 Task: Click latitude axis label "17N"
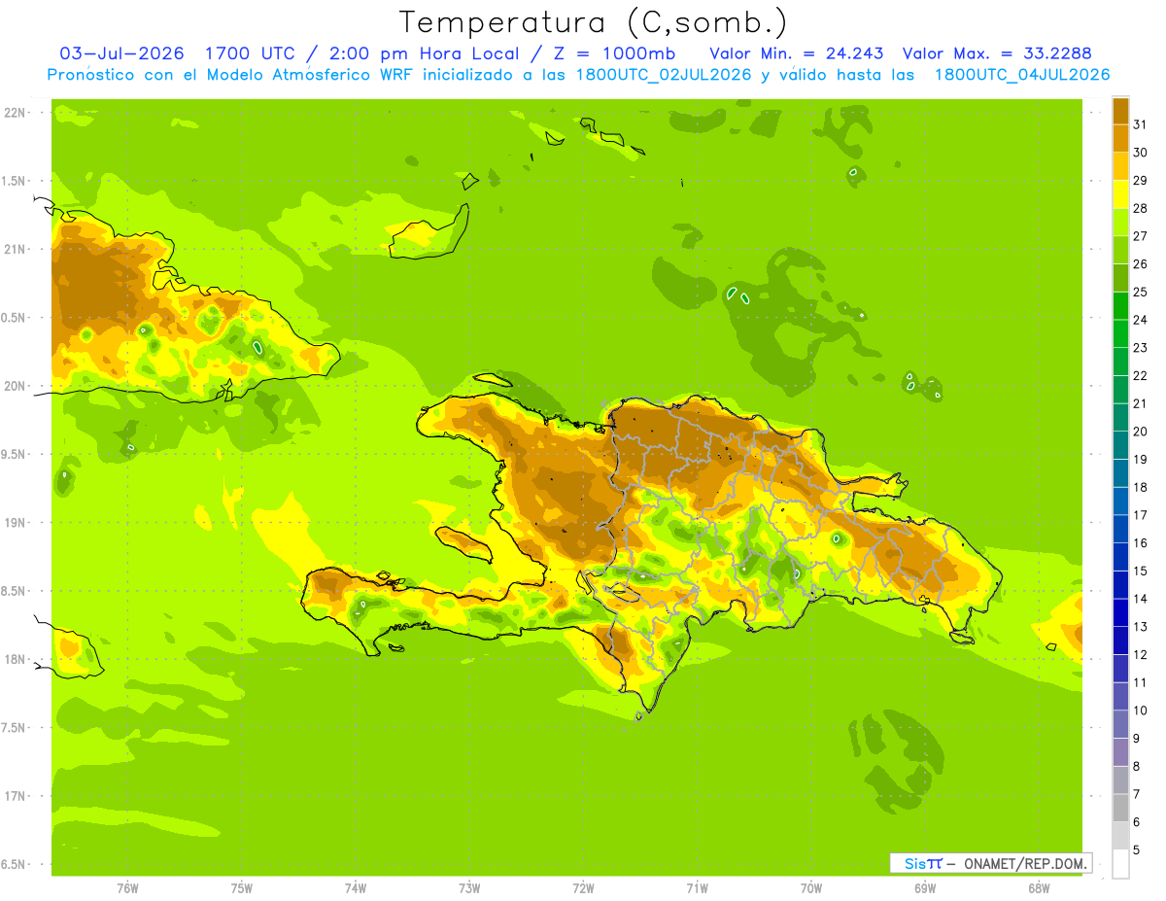point(15,796)
